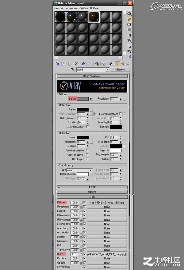Click Put Material to Scene icon
The height and width of the screenshot is (270, 184).
62,64
